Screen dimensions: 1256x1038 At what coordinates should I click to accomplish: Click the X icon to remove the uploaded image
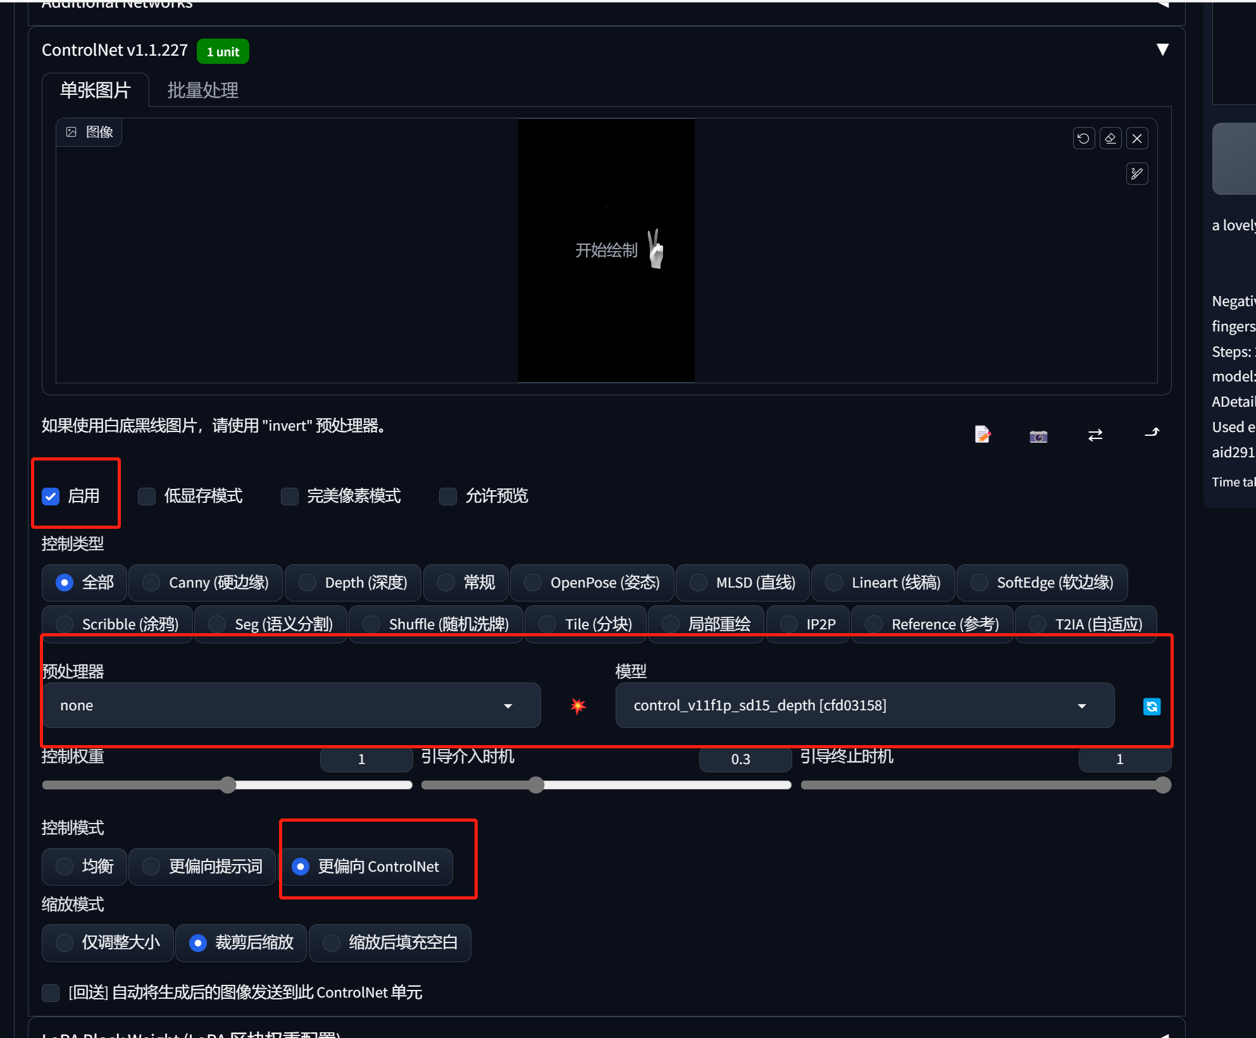tap(1137, 138)
